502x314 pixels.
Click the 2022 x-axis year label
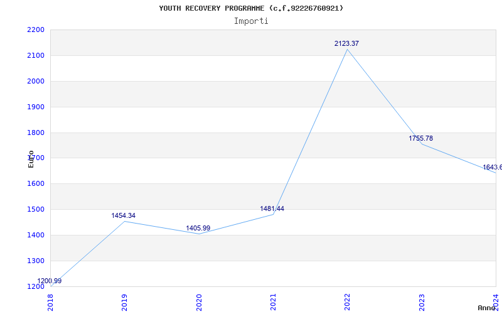(348, 303)
